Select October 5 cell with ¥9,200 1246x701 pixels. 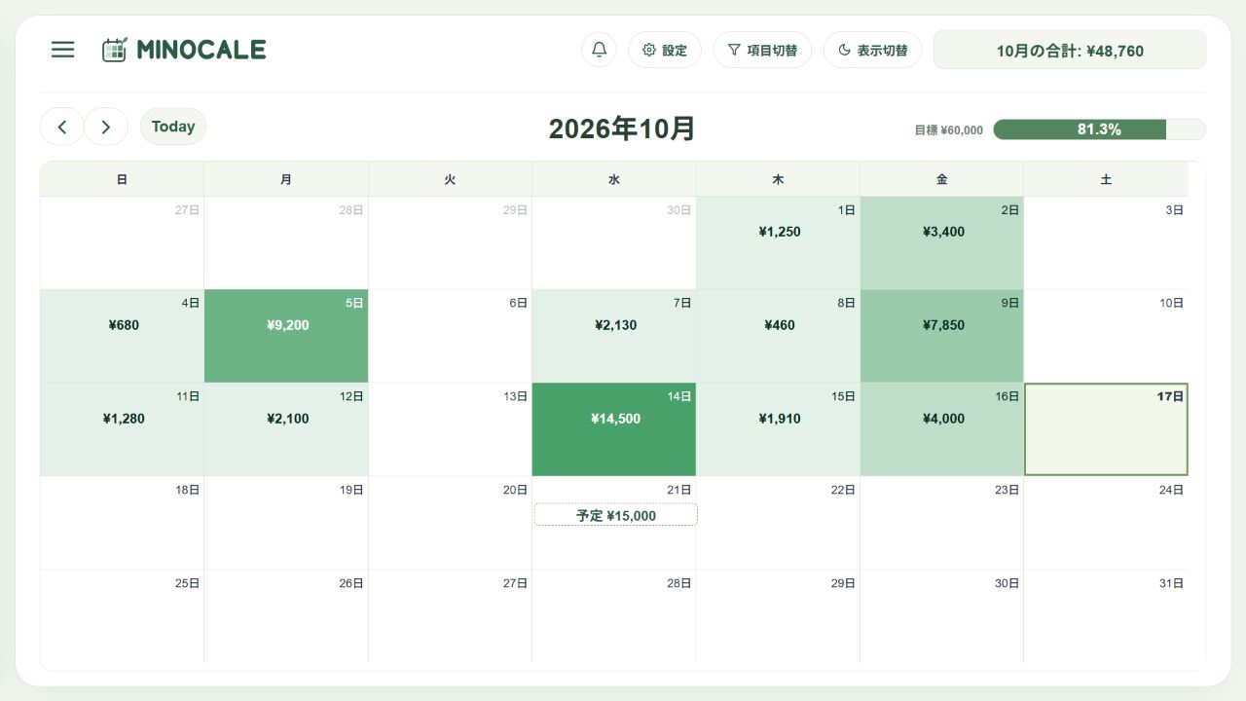286,336
